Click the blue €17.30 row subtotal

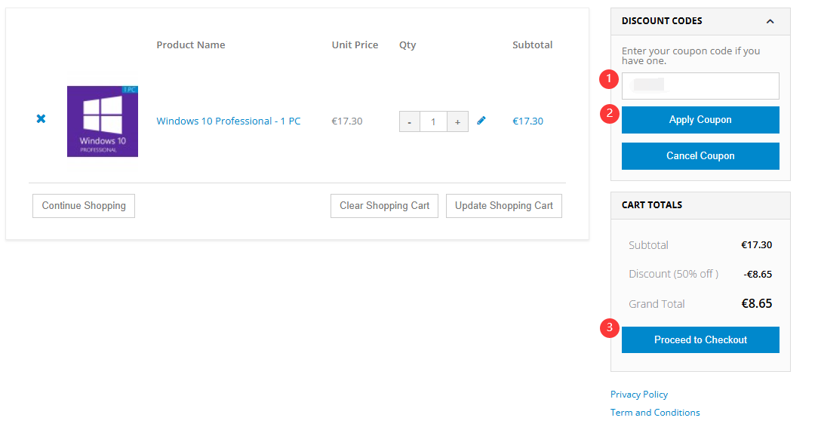(527, 121)
